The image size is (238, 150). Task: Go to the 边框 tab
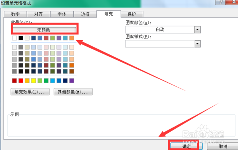point(85,14)
